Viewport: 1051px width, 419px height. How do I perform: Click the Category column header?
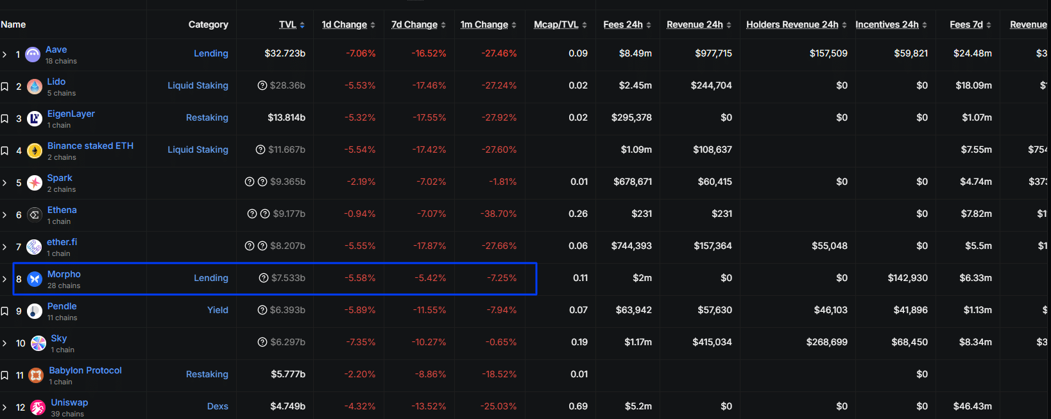[x=209, y=24]
